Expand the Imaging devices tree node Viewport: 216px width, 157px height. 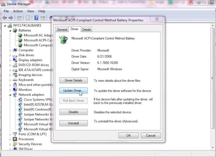point(10,75)
